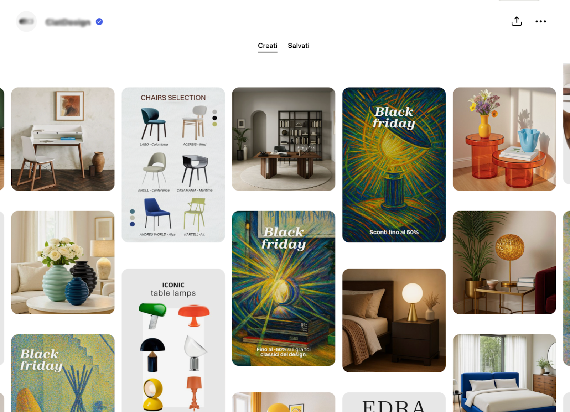Open the blue bed bedroom pin
This screenshot has height=412, width=570.
click(x=504, y=373)
